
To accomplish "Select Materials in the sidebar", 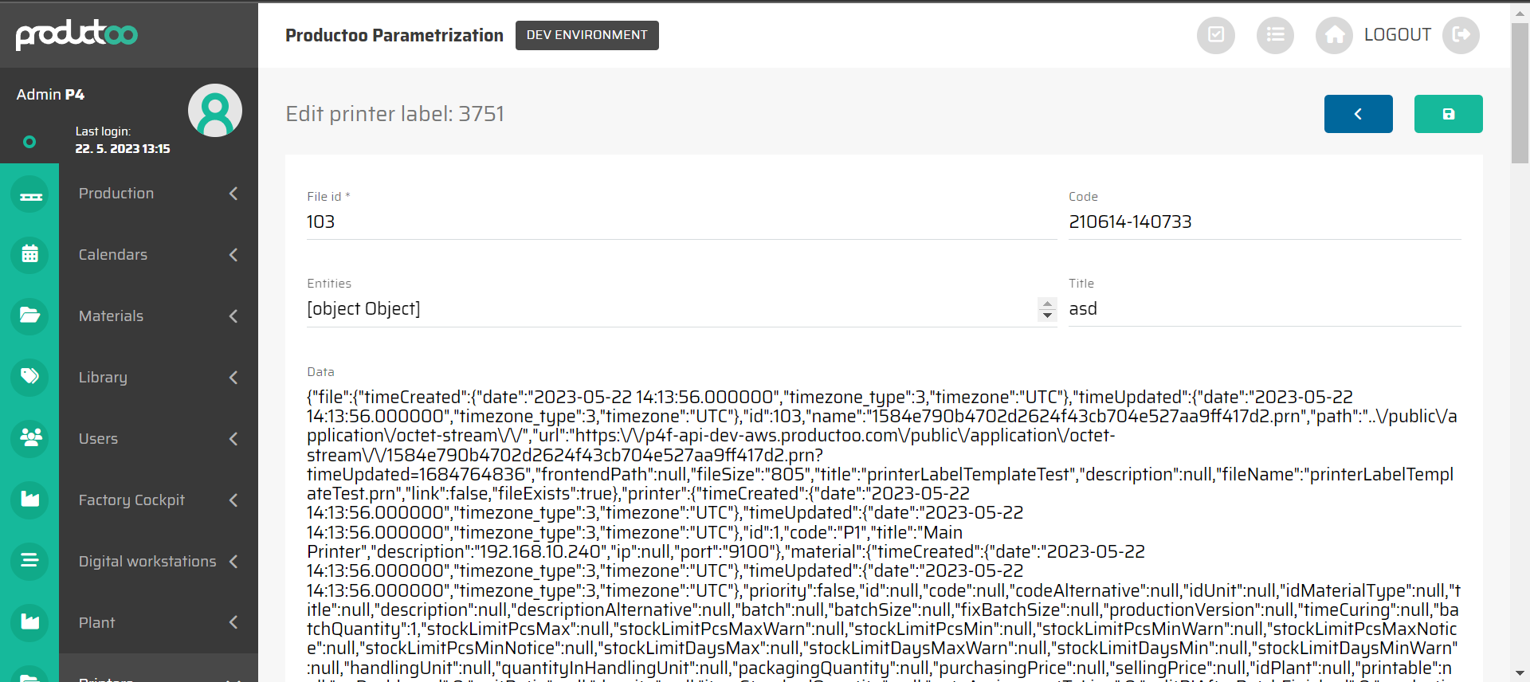I will (111, 316).
